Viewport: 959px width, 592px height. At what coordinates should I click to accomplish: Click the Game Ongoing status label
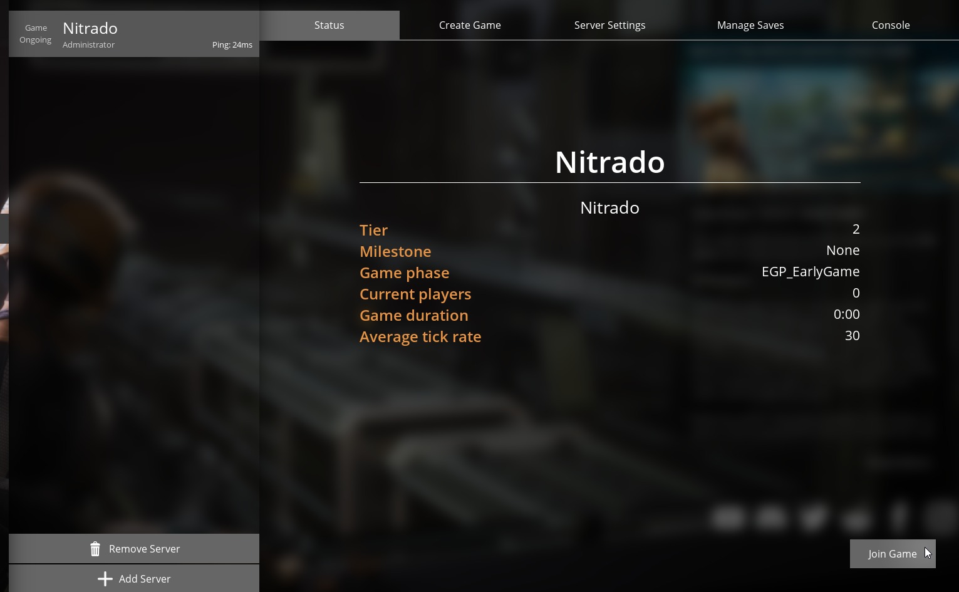click(36, 34)
